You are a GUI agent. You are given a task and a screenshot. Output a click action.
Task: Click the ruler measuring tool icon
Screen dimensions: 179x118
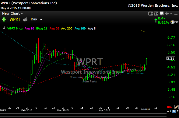pyautogui.click(x=177, y=107)
